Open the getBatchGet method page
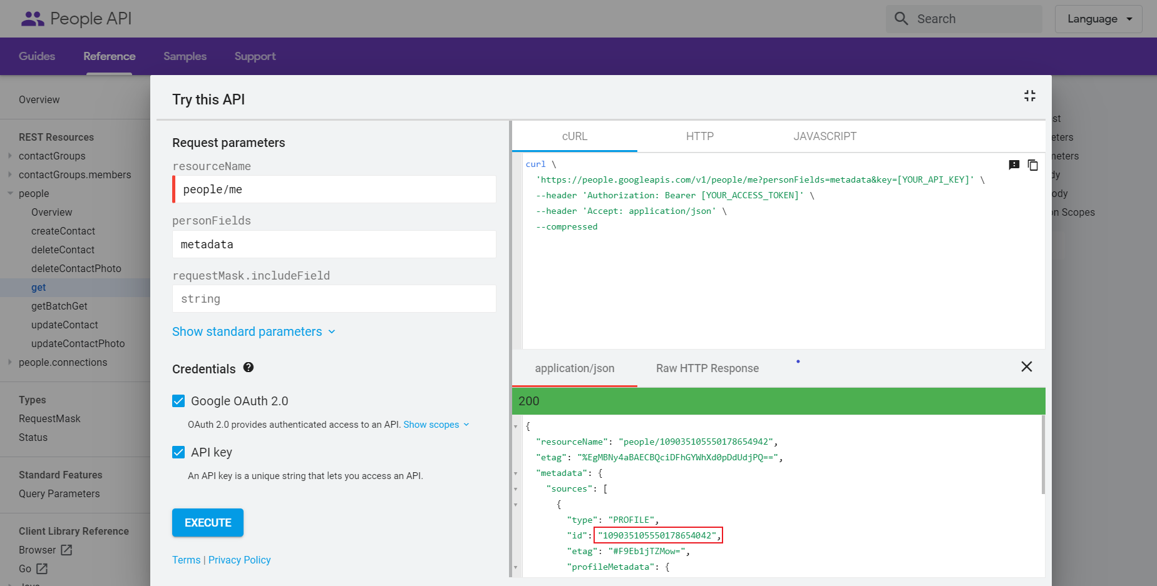The image size is (1157, 586). [59, 306]
